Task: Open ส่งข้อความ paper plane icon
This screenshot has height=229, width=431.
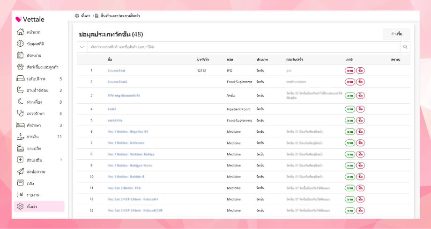Action: tap(20, 172)
